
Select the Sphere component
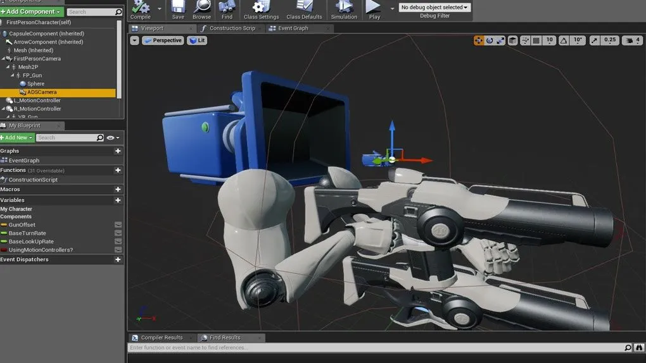coord(35,83)
